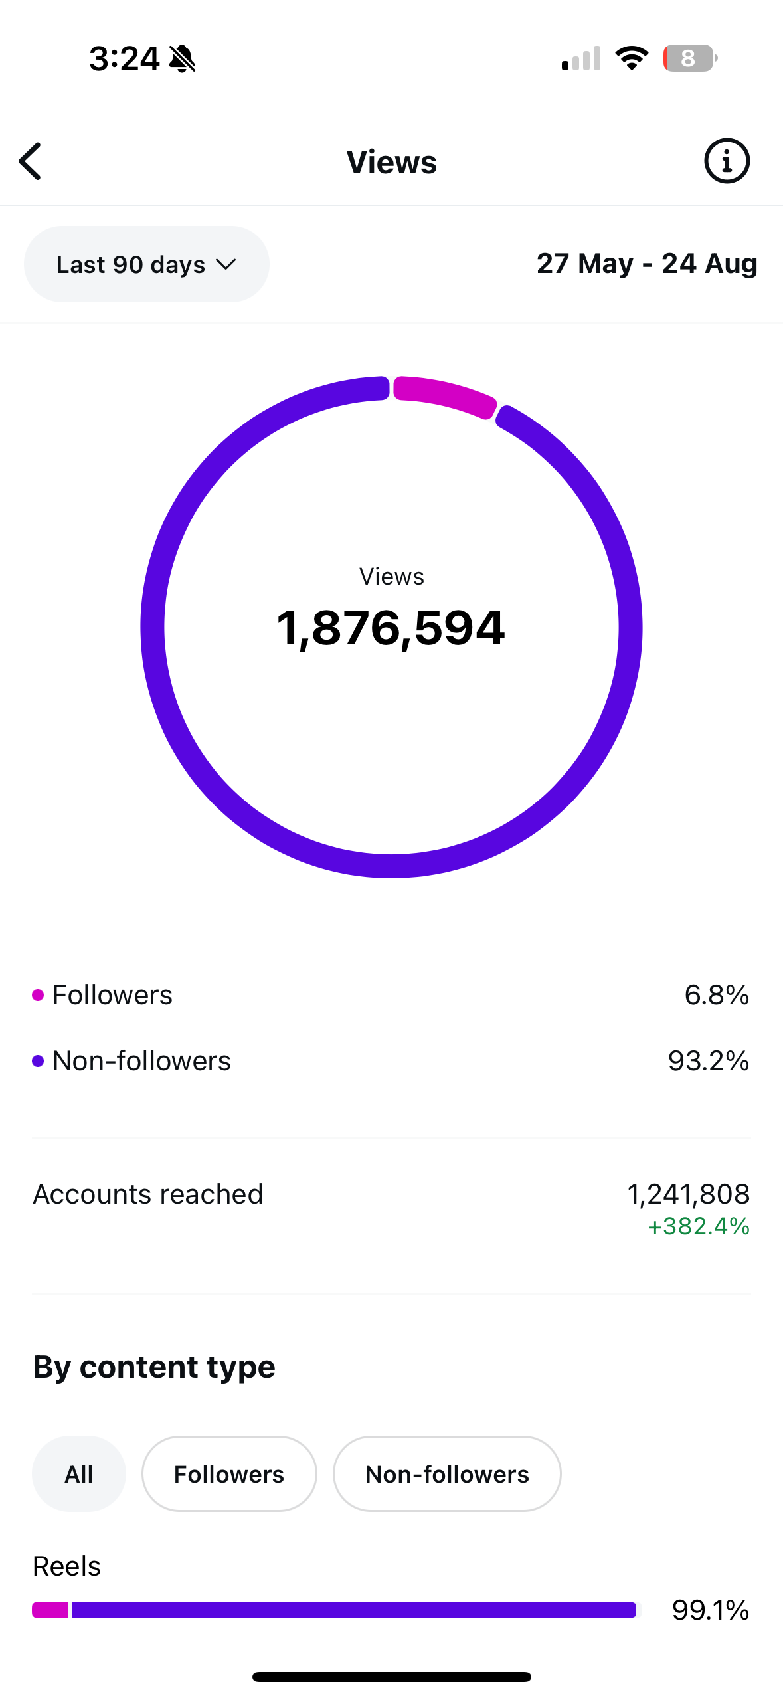Click the chevron next to Last 90 days
The height and width of the screenshot is (1698, 783).
(226, 265)
